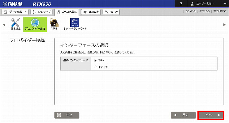Click the YAMAHA logo
Screen dimensions: 229x123
pyautogui.click(x=13, y=4)
